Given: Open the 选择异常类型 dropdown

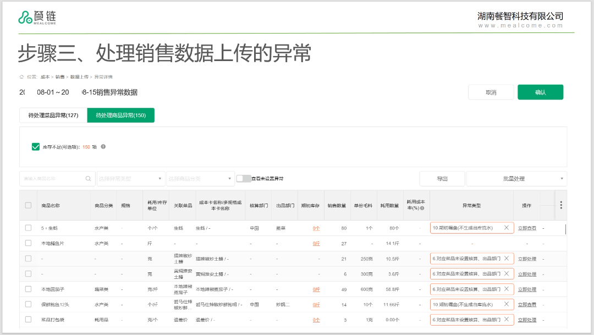Looking at the screenshot, I should 130,179.
